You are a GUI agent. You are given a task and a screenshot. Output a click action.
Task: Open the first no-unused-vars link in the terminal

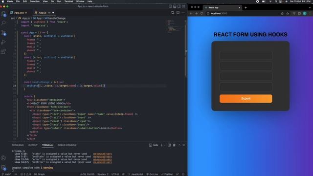tap(102, 154)
